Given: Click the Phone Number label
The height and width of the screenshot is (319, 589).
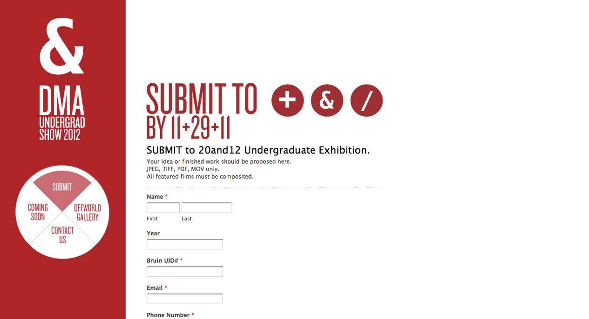Looking at the screenshot, I should point(168,315).
